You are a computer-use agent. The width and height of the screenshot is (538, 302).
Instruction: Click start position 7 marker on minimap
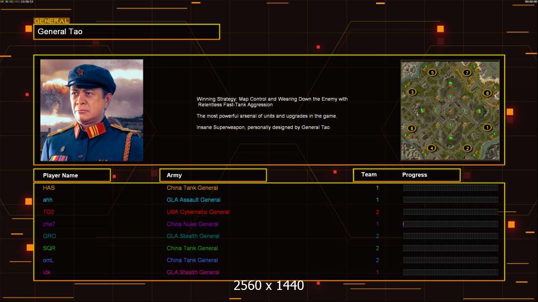tap(467, 72)
